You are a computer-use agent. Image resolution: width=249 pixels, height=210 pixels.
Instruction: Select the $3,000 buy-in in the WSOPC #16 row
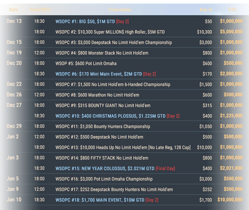coord(206,179)
